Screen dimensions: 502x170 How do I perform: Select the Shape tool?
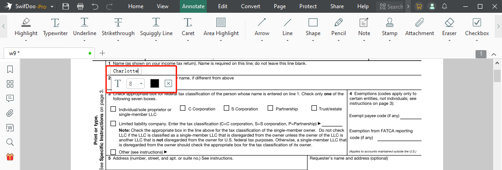(x=313, y=27)
